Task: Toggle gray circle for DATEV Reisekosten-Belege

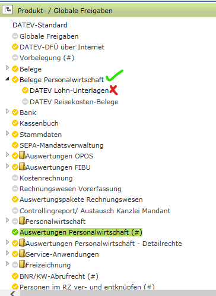Action: tap(25, 102)
